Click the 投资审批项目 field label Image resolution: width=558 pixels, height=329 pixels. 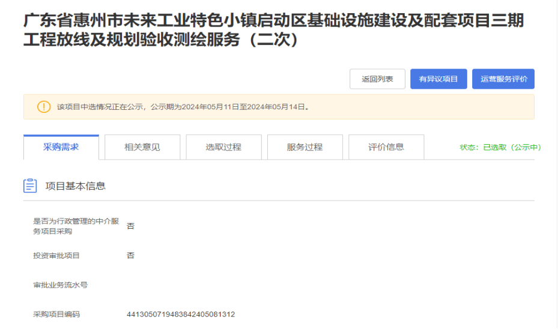(x=56, y=256)
